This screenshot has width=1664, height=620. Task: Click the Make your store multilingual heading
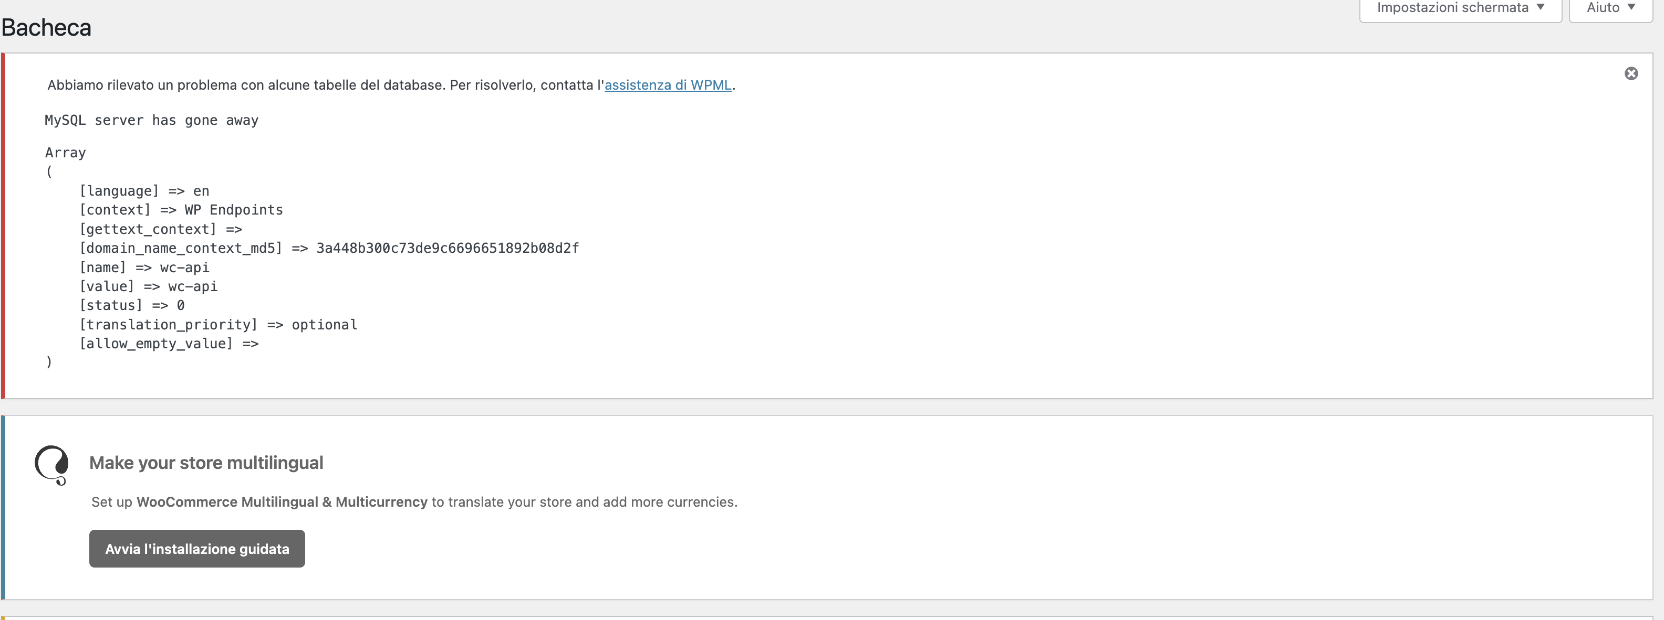206,463
